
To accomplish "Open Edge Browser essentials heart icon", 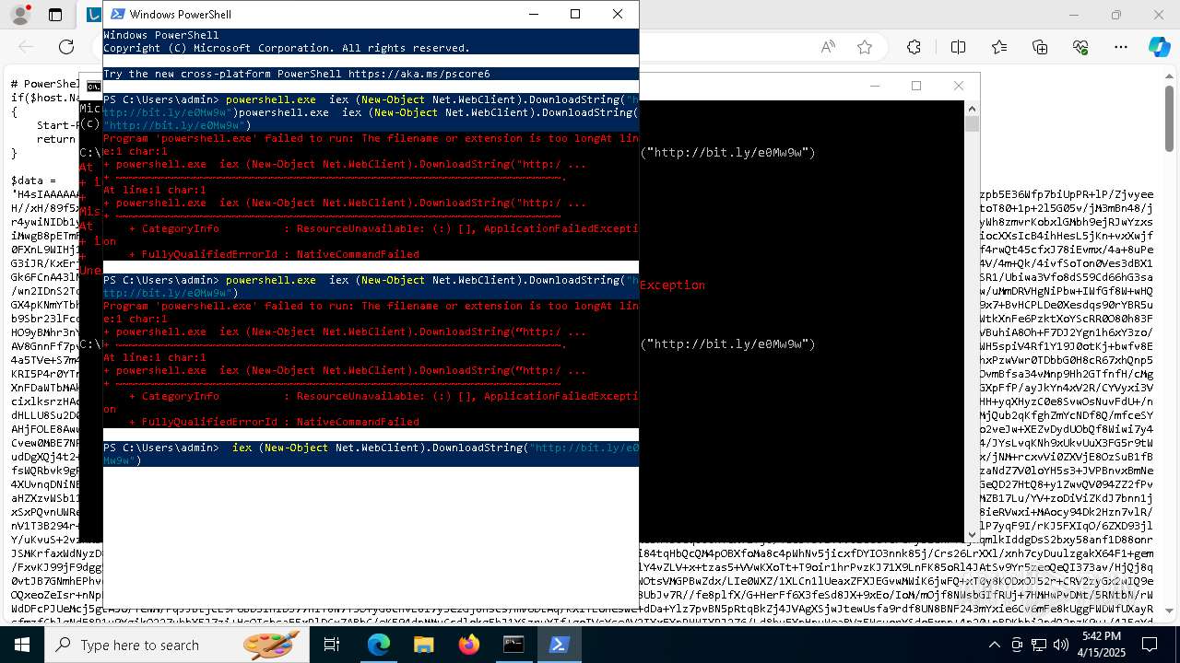I will (x=1080, y=47).
